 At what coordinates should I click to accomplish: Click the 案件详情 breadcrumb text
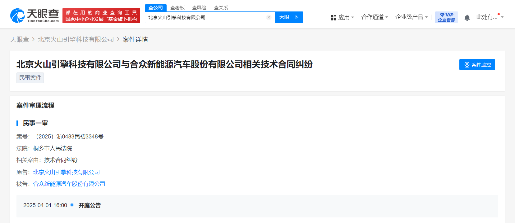tap(135, 39)
